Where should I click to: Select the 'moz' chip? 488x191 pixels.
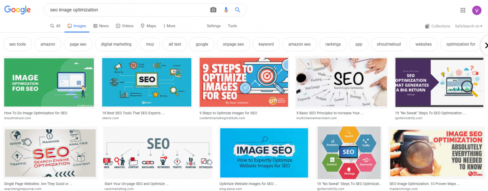click(150, 44)
